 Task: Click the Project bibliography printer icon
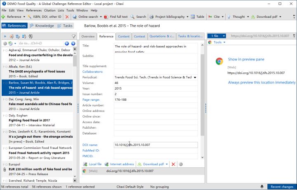pyautogui.click(x=151, y=16)
